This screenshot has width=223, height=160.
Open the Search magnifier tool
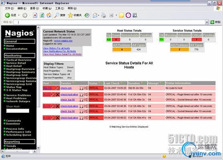(x=60, y=15)
